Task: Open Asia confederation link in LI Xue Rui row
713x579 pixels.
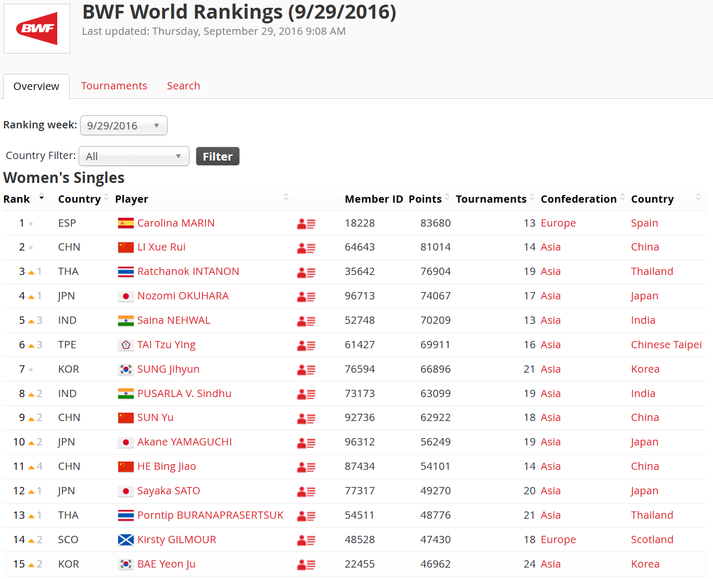Action: [x=551, y=247]
